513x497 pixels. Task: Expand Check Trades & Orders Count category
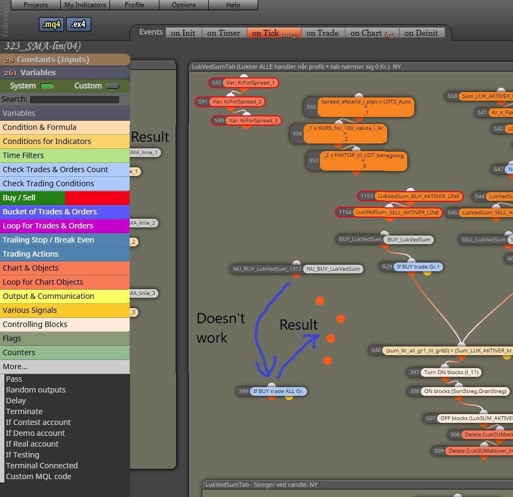65,169
